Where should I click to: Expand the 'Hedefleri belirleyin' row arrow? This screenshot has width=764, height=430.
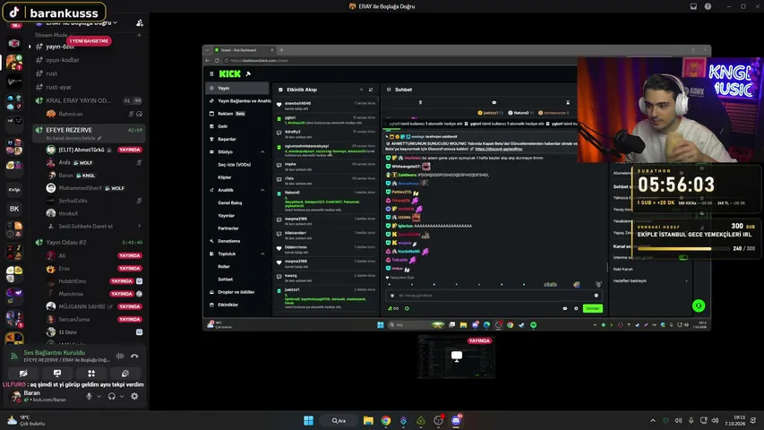tap(686, 280)
